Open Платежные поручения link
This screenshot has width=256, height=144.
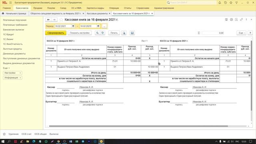[14, 20]
